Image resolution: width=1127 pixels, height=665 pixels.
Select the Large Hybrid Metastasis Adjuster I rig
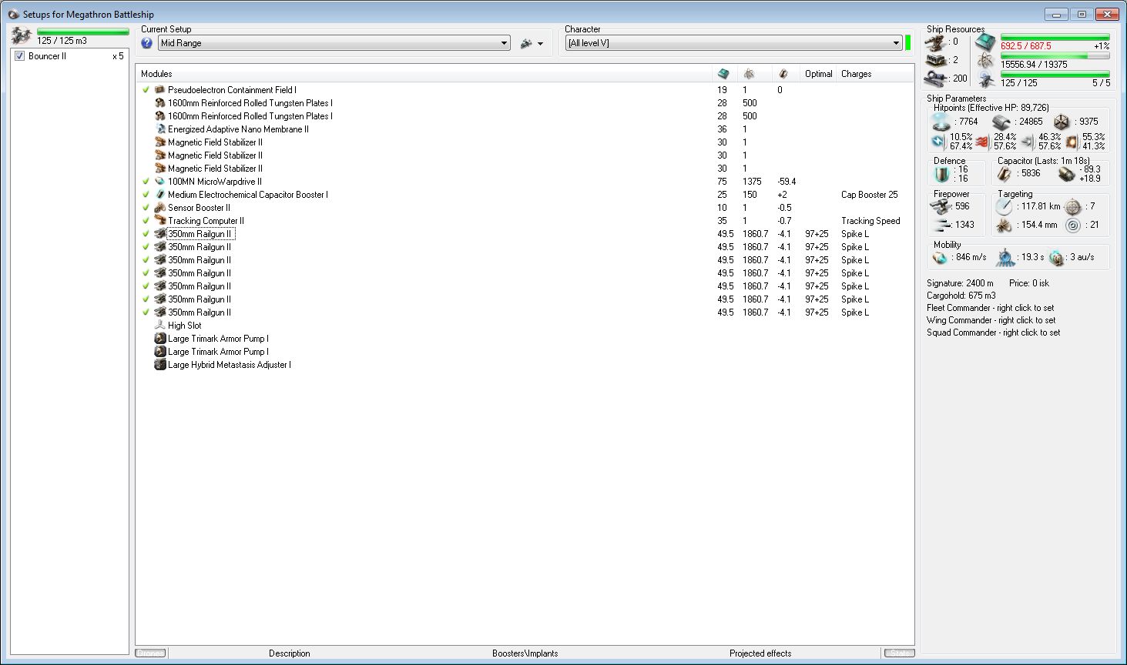pos(525,365)
